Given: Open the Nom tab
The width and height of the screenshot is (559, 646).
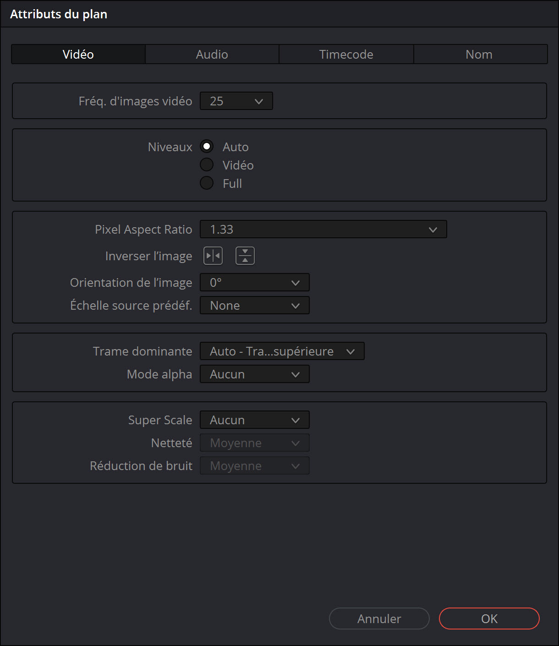Looking at the screenshot, I should [480, 54].
